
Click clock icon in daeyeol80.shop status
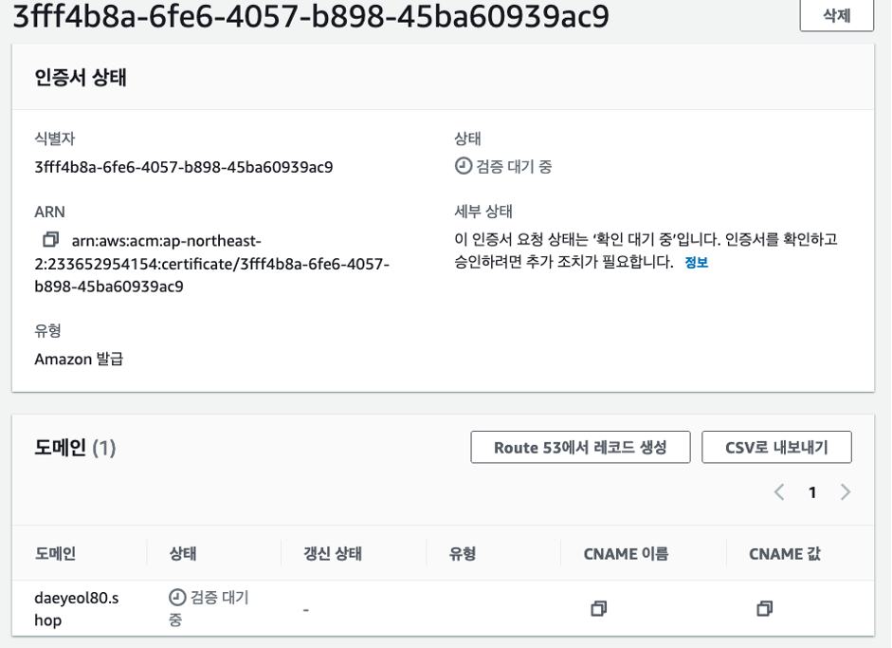[176, 598]
